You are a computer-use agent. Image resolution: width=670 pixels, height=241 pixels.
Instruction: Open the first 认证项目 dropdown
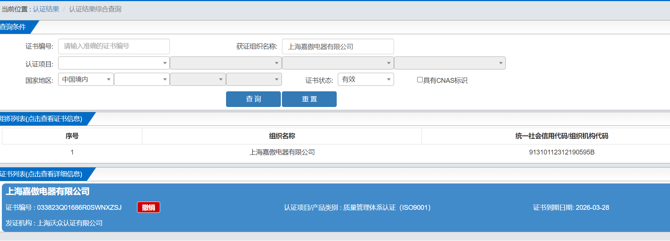click(114, 63)
